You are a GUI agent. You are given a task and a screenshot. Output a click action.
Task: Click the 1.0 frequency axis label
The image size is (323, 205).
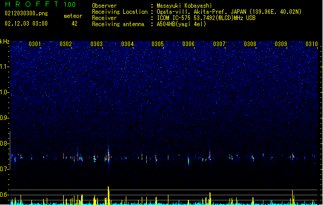pos(5,92)
